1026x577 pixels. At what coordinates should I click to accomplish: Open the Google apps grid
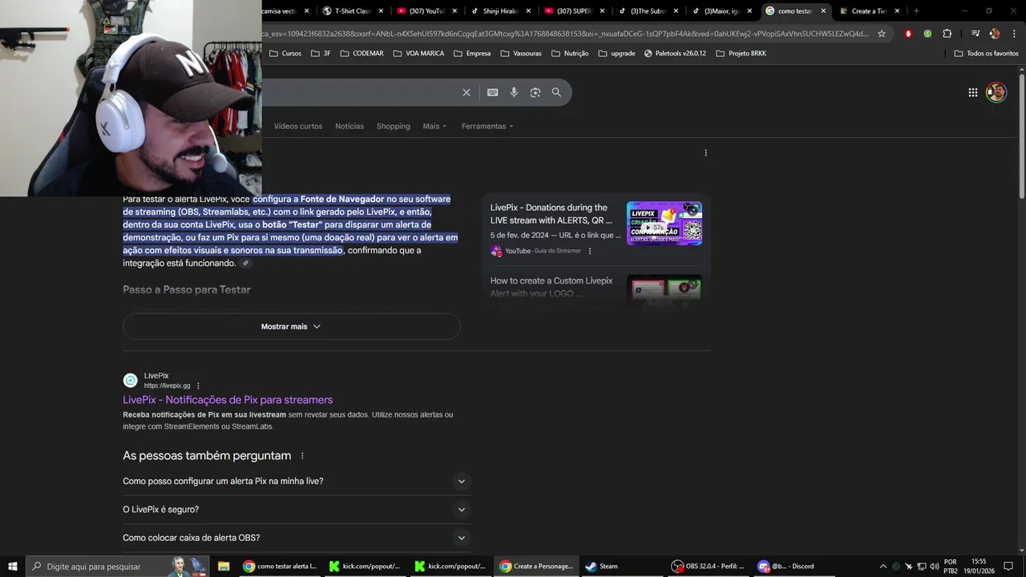pyautogui.click(x=973, y=92)
